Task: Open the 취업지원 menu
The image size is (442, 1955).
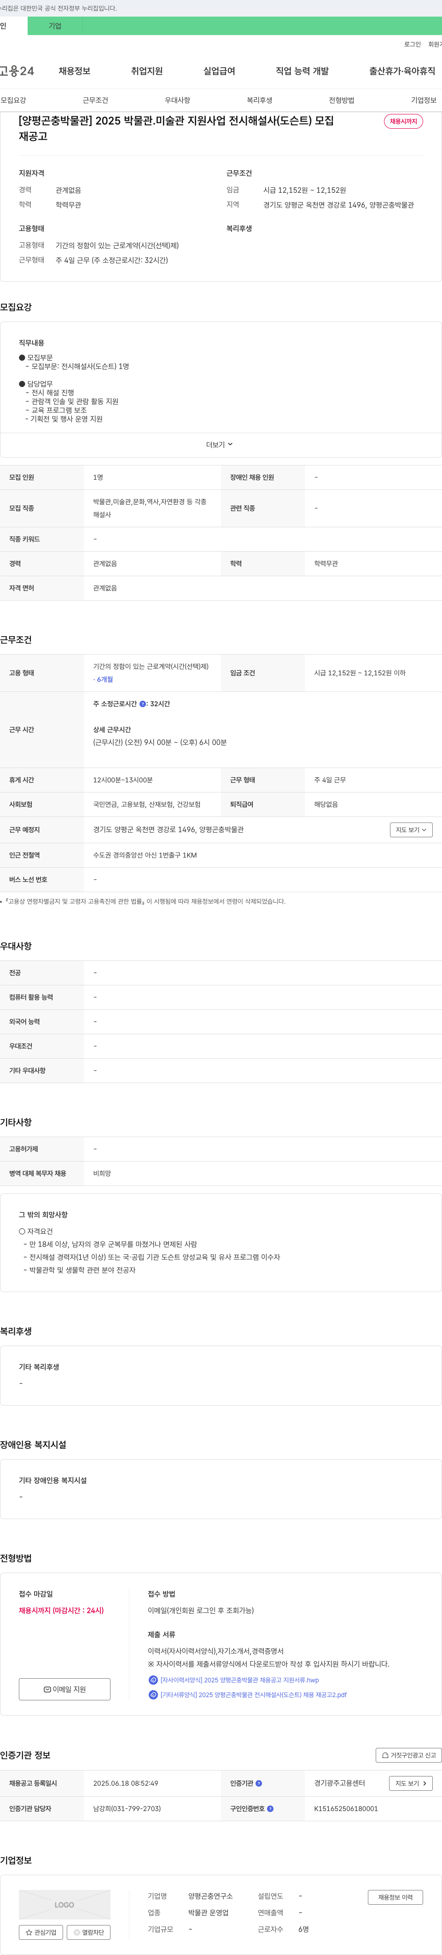Action: (147, 72)
